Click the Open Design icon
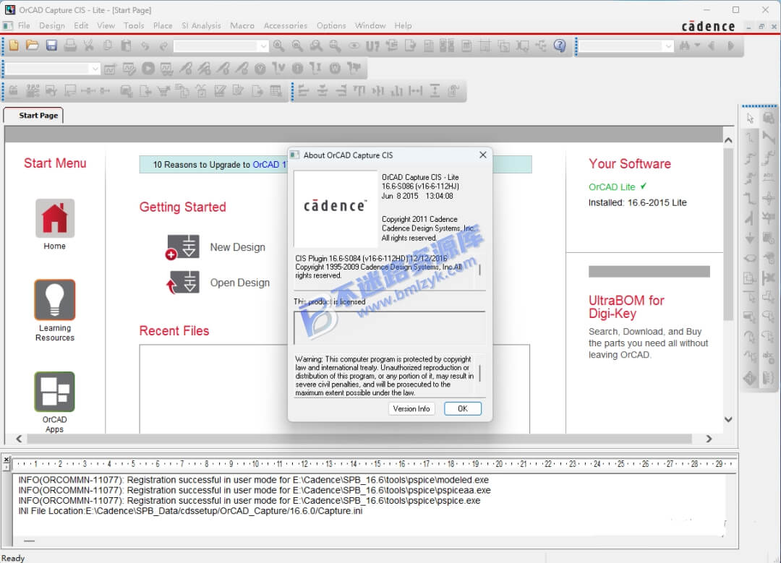 [183, 283]
